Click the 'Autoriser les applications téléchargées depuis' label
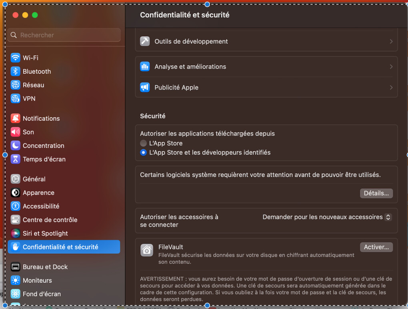Image resolution: width=408 pixels, height=309 pixels. 207,134
